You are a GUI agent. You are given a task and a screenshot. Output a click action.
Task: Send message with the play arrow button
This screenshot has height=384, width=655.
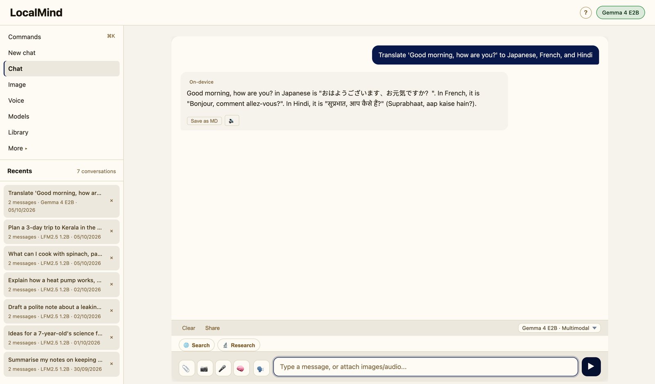(x=591, y=366)
